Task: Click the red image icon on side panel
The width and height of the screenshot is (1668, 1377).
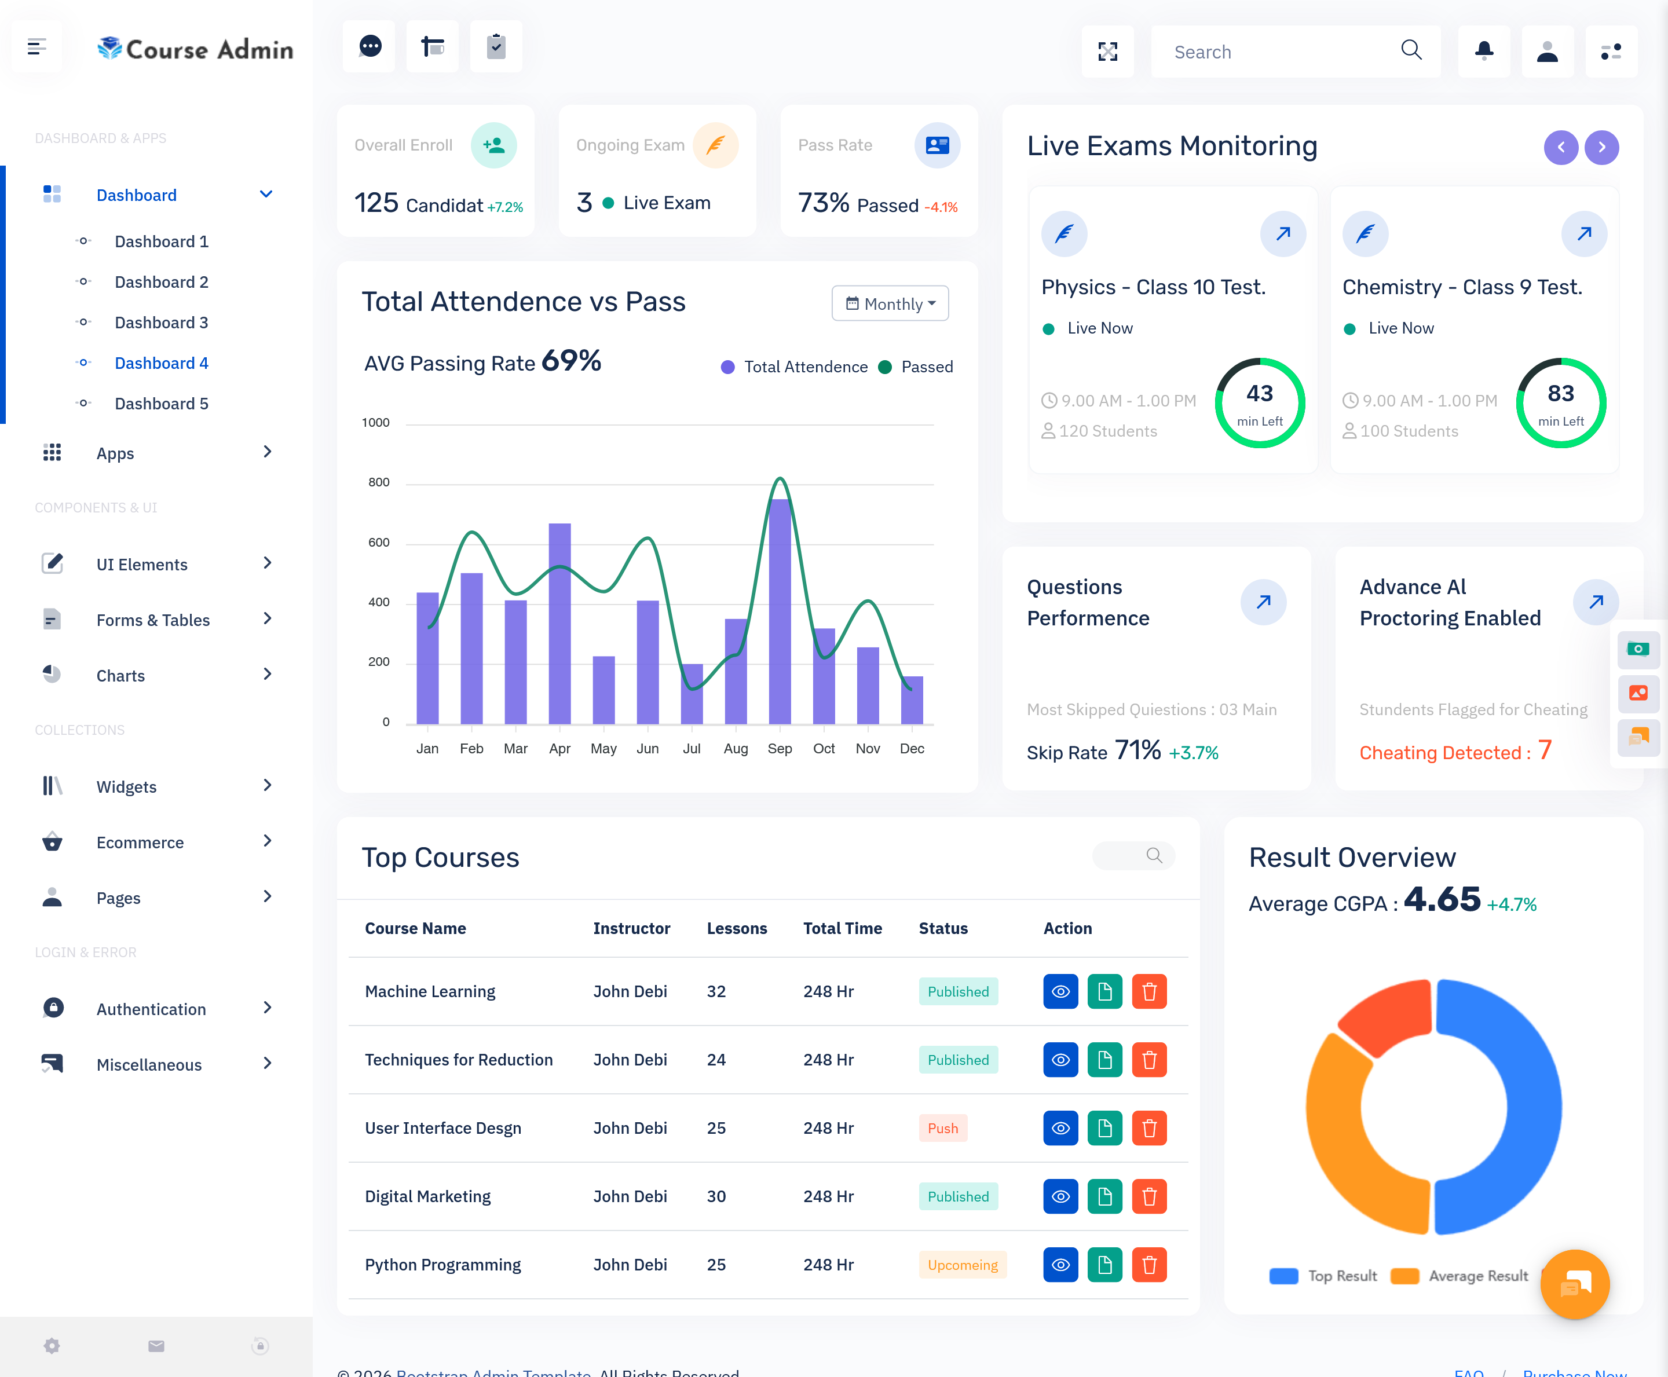Action: pos(1638,693)
